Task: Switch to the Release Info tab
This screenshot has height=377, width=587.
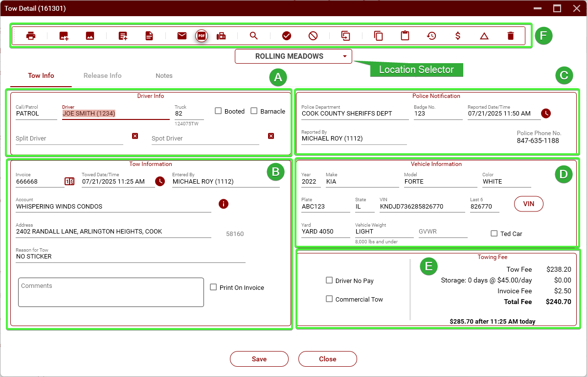Action: 102,75
